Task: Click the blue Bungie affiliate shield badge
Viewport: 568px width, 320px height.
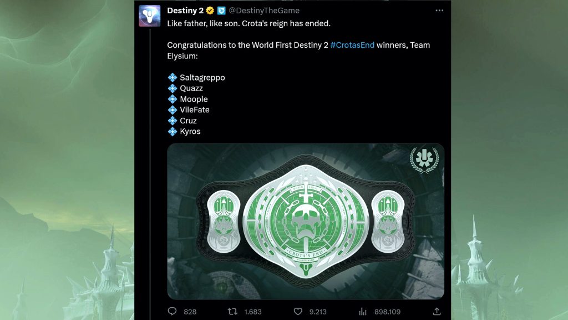Action: point(221,11)
